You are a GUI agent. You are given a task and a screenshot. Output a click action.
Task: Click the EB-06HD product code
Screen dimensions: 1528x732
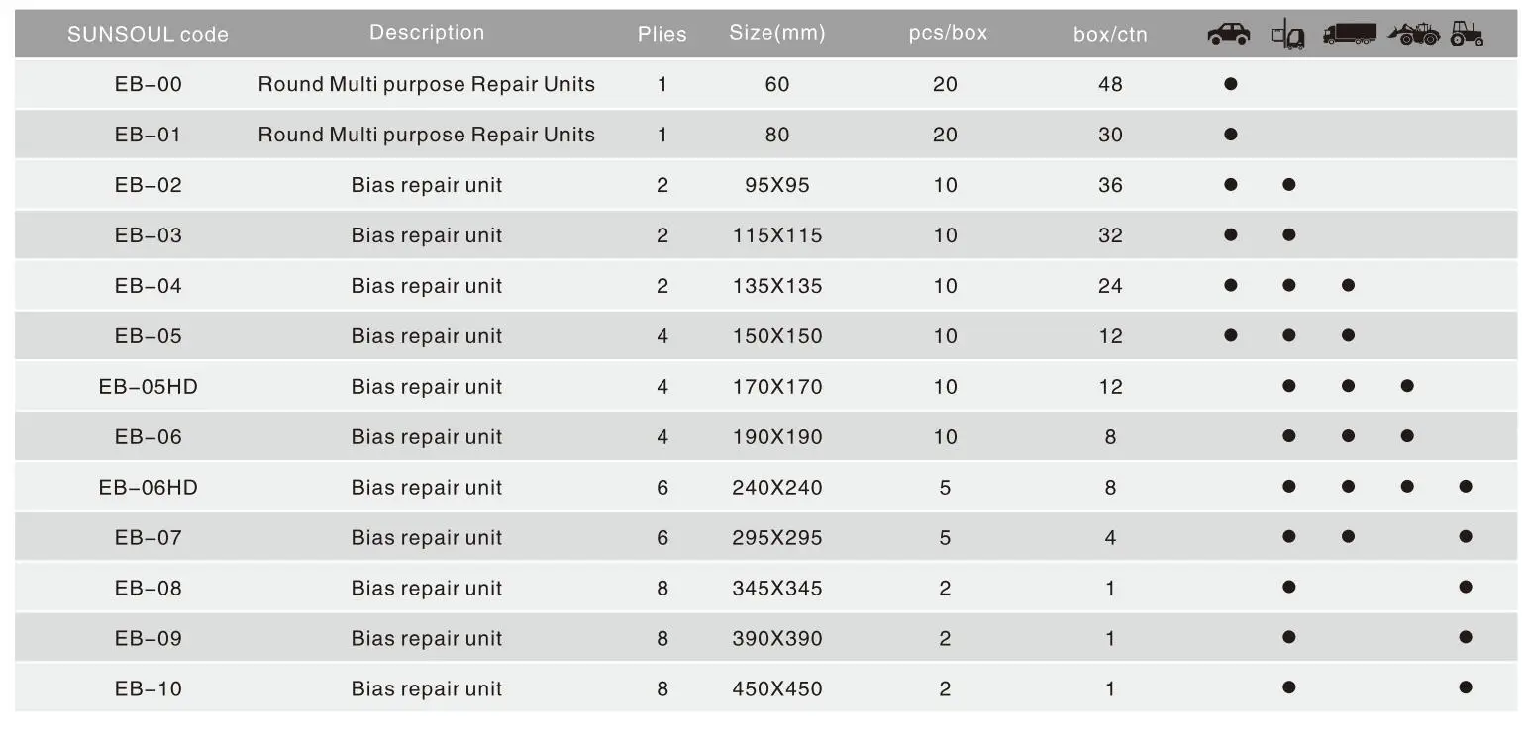(149, 488)
